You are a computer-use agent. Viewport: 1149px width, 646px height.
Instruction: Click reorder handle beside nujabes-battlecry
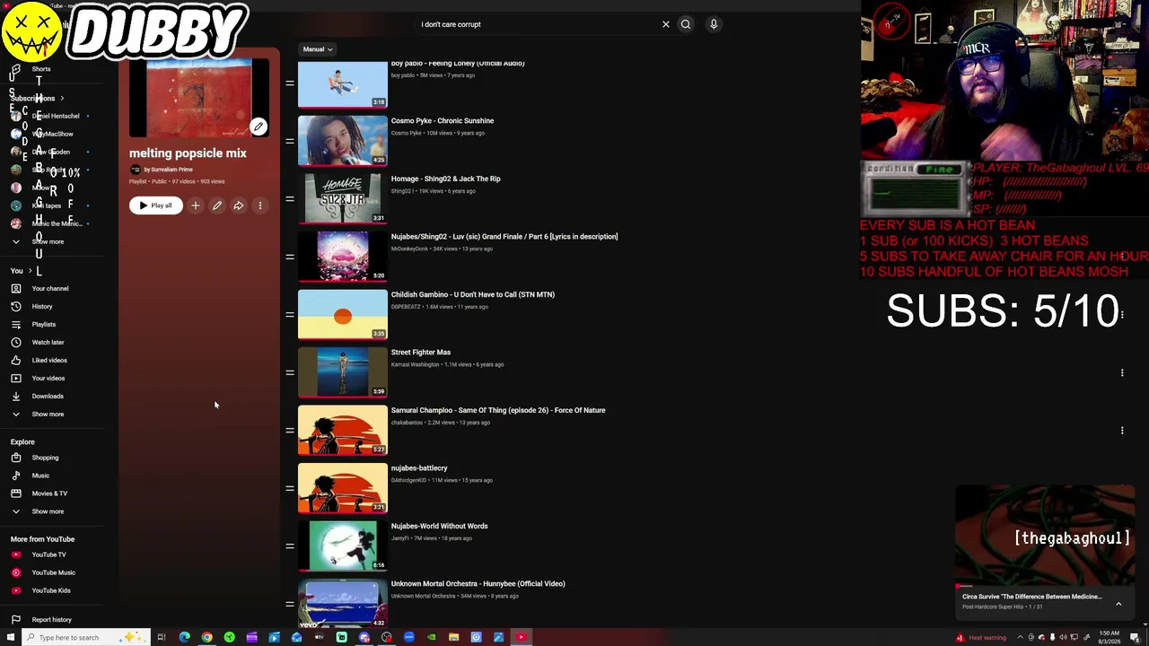290,488
